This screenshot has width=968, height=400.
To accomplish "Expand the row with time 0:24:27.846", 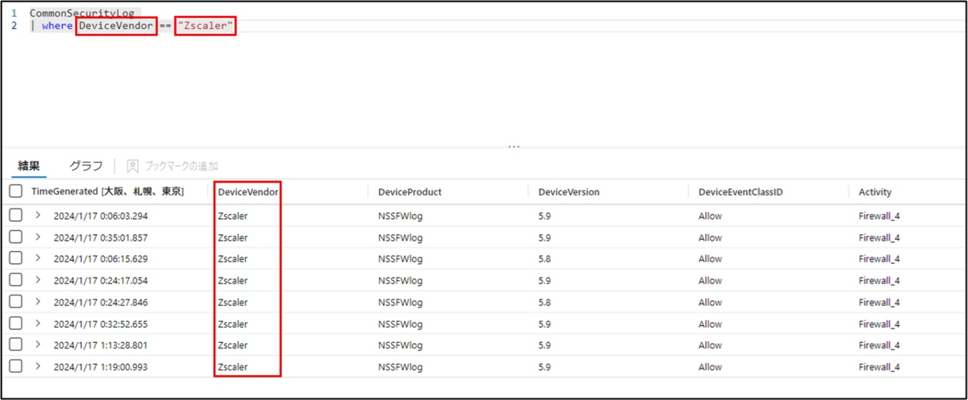I will point(38,302).
